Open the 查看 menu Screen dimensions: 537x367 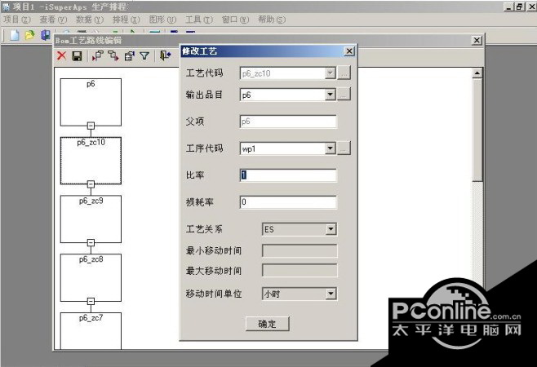point(53,20)
